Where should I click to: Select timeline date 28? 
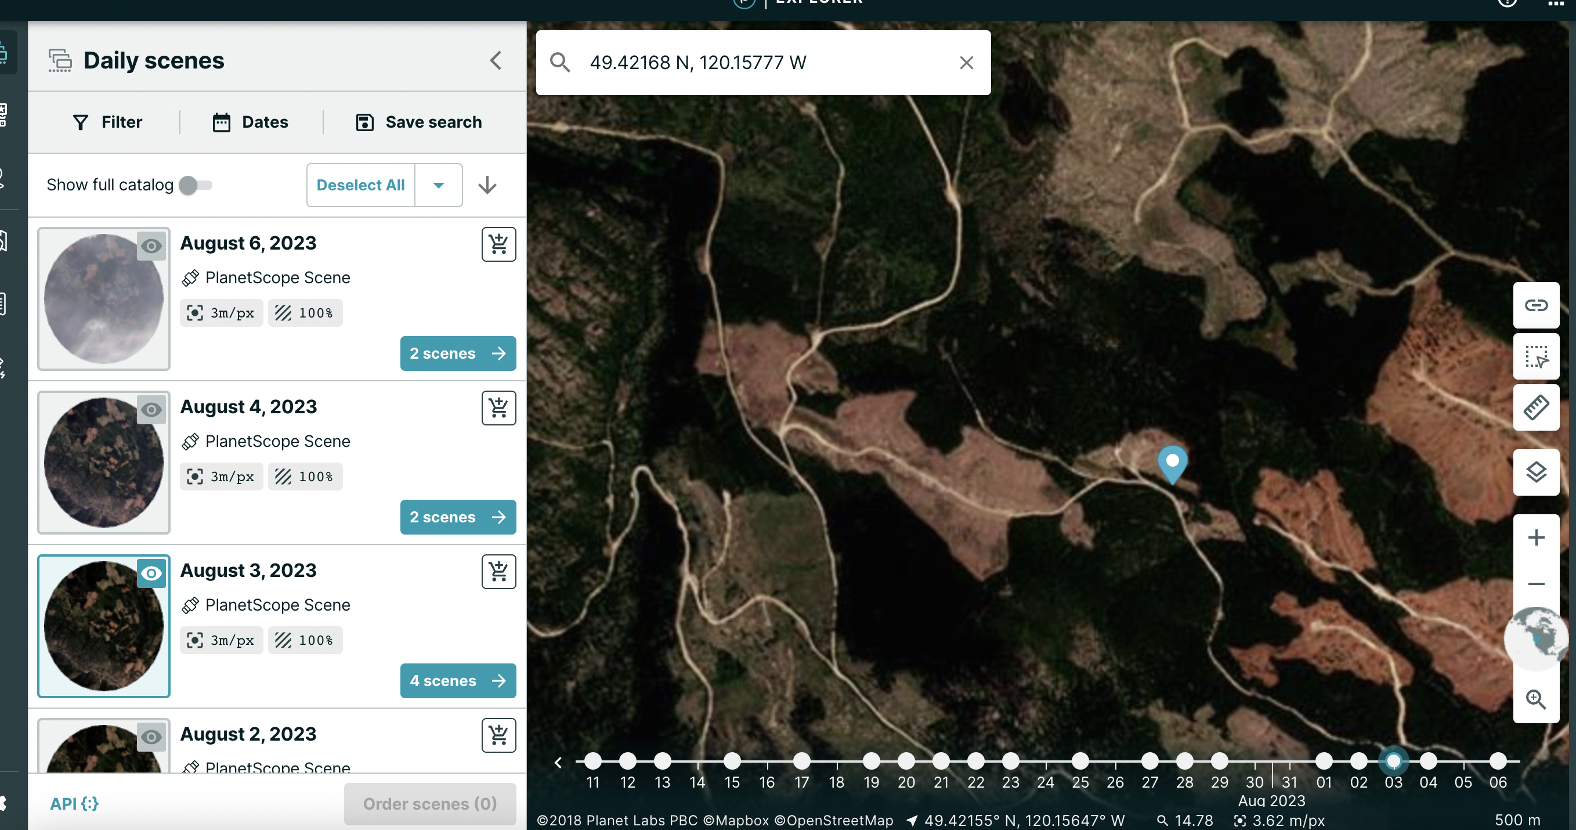[x=1185, y=761]
